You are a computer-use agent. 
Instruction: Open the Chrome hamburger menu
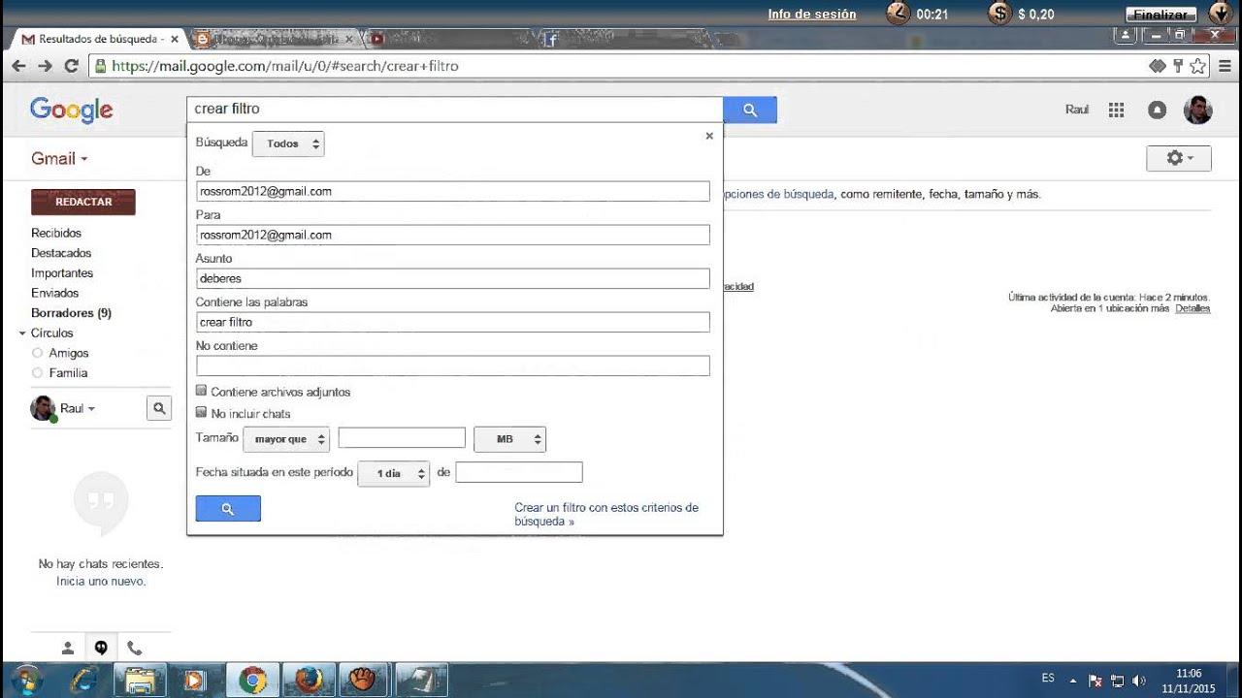(x=1225, y=66)
